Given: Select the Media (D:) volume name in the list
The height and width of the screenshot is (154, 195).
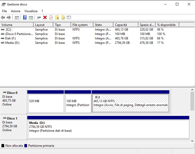Looking at the screenshot, I should coord(12,43).
